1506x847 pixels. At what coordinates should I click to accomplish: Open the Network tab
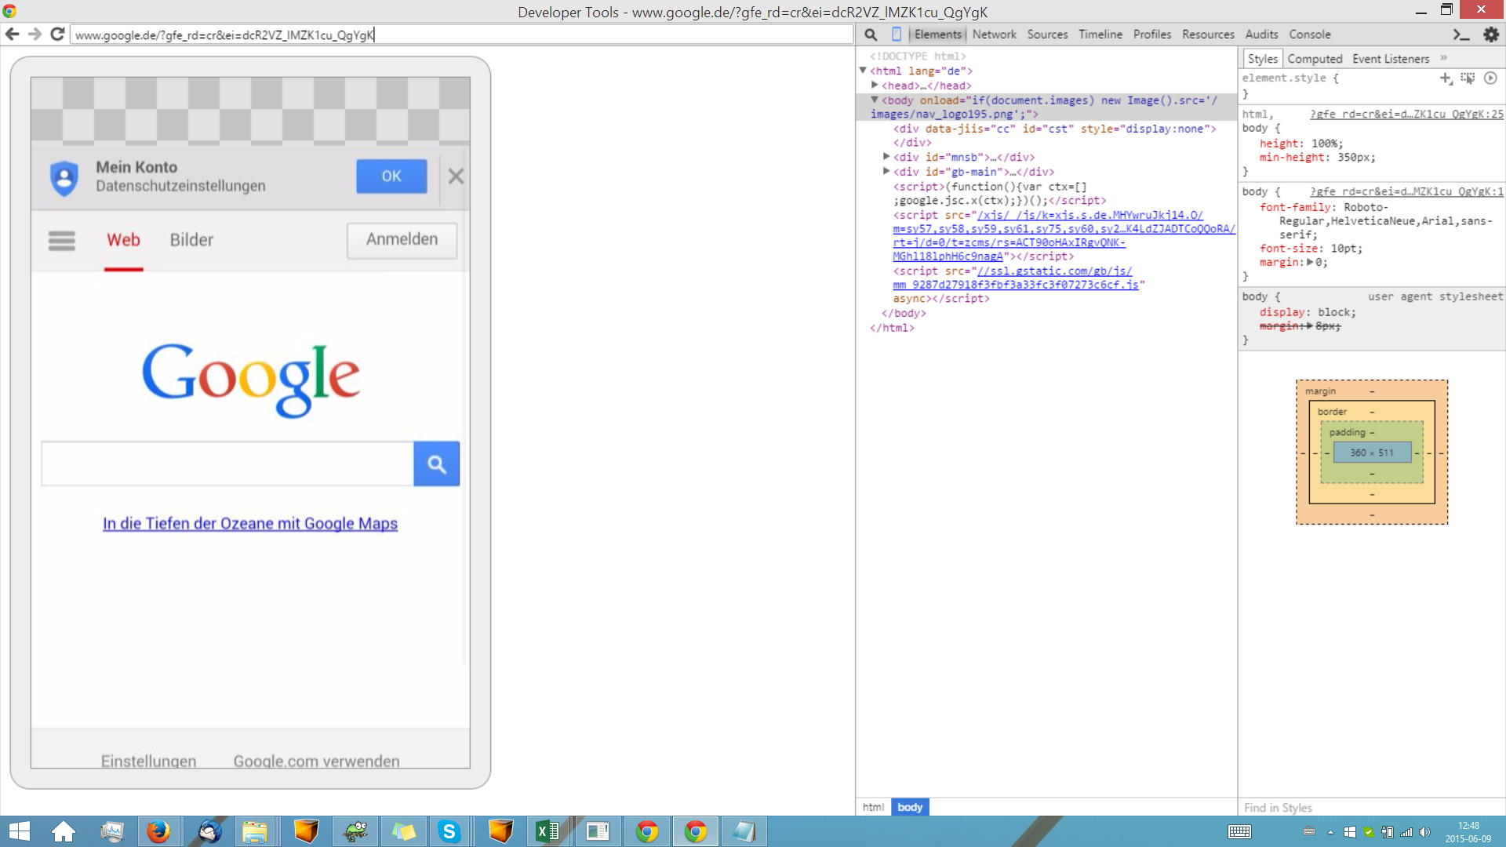click(994, 35)
